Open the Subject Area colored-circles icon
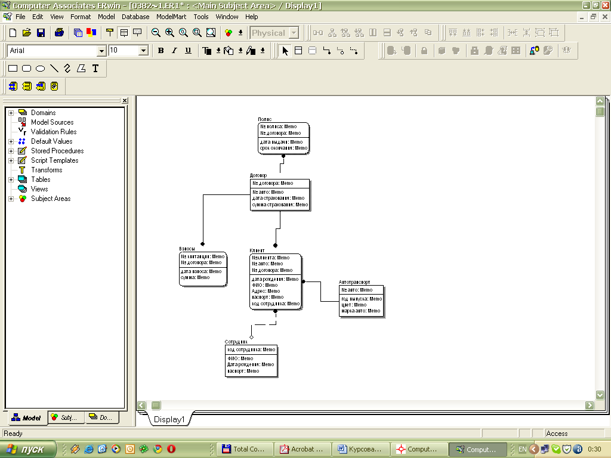 pyautogui.click(x=229, y=33)
